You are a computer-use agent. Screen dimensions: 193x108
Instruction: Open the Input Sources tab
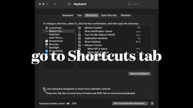109,15
